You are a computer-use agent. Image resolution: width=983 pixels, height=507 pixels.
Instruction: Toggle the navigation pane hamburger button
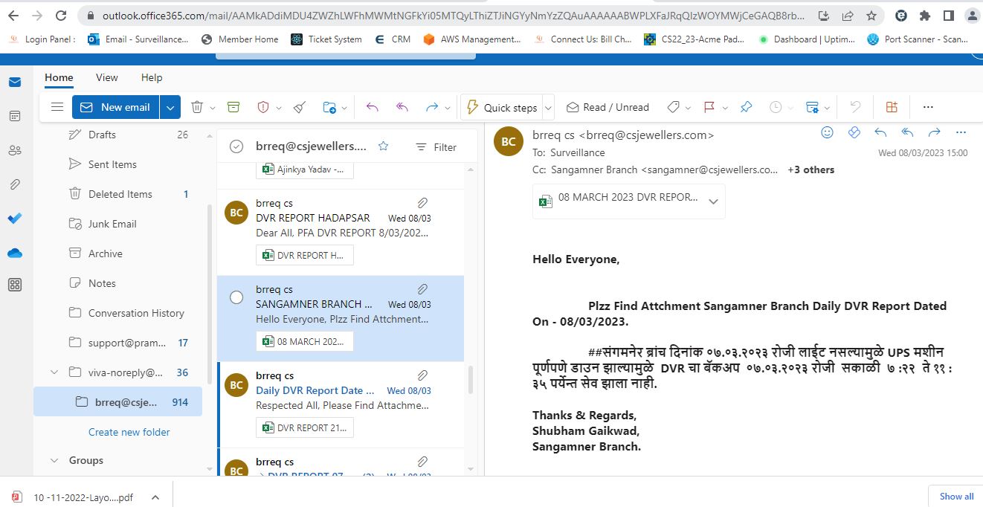[57, 107]
